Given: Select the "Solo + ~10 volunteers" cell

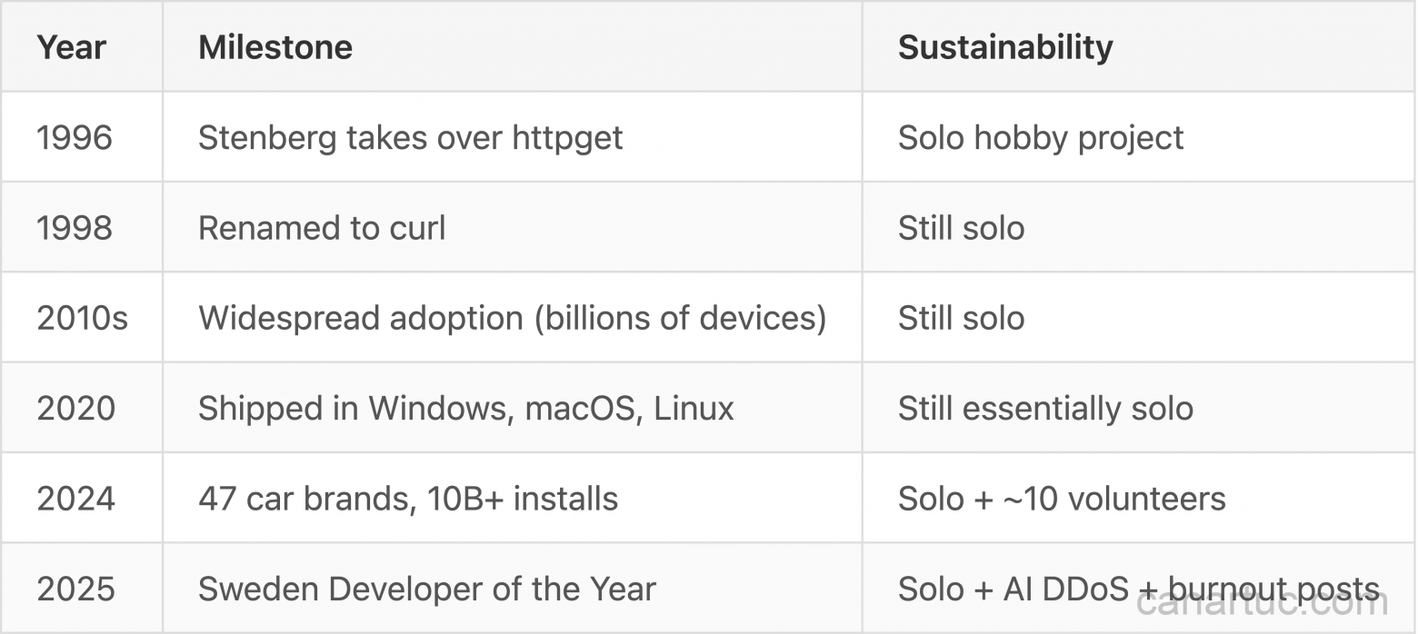Looking at the screenshot, I should tap(1061, 498).
